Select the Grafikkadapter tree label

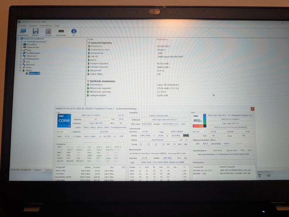click(x=33, y=53)
